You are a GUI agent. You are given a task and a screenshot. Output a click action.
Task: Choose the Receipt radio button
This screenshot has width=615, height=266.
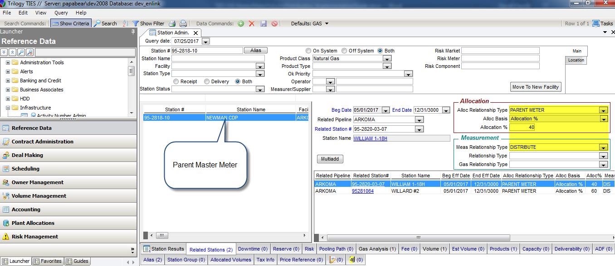click(x=176, y=81)
